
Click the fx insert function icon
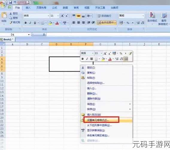[x=44, y=34]
